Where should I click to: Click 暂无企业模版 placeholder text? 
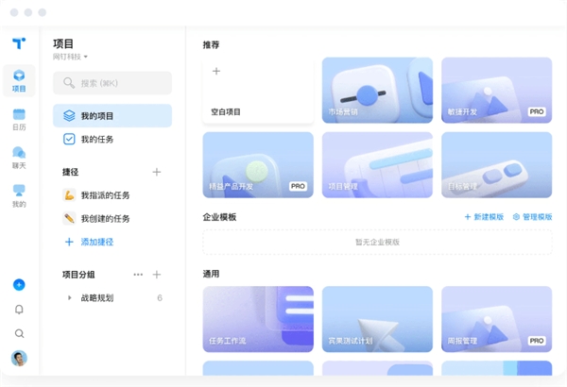377,242
